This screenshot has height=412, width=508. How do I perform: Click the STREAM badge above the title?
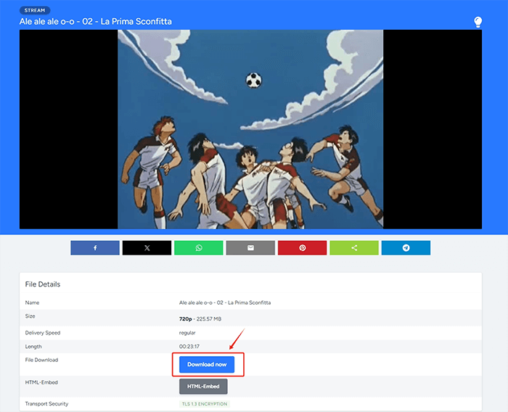pos(35,11)
